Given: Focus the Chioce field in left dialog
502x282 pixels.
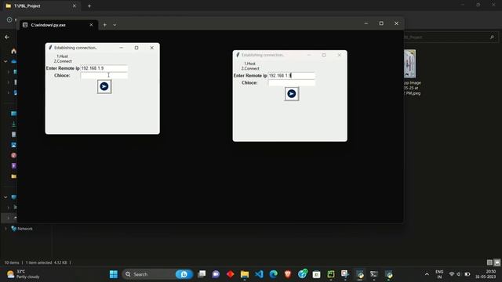Looking at the screenshot, I should pyautogui.click(x=104, y=75).
